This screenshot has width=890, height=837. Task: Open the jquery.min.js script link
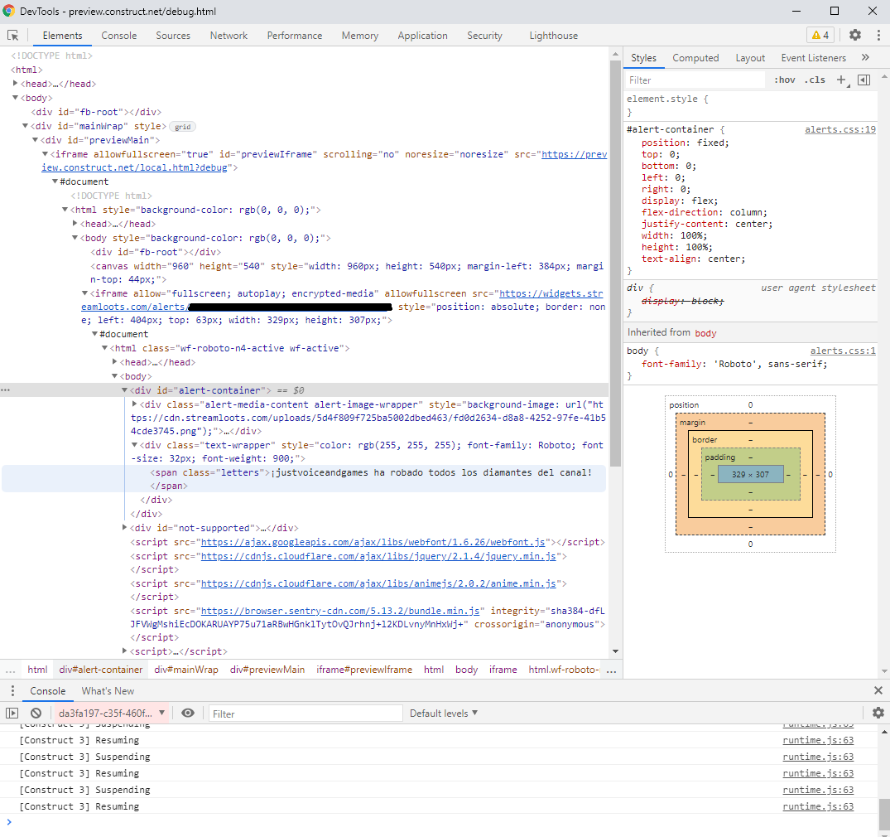(378, 556)
